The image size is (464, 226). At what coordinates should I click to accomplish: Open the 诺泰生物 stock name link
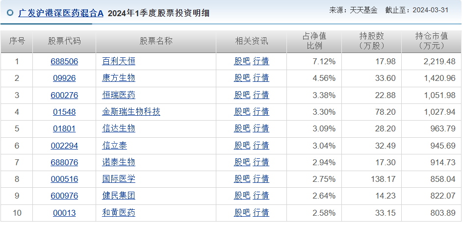pos(119,162)
